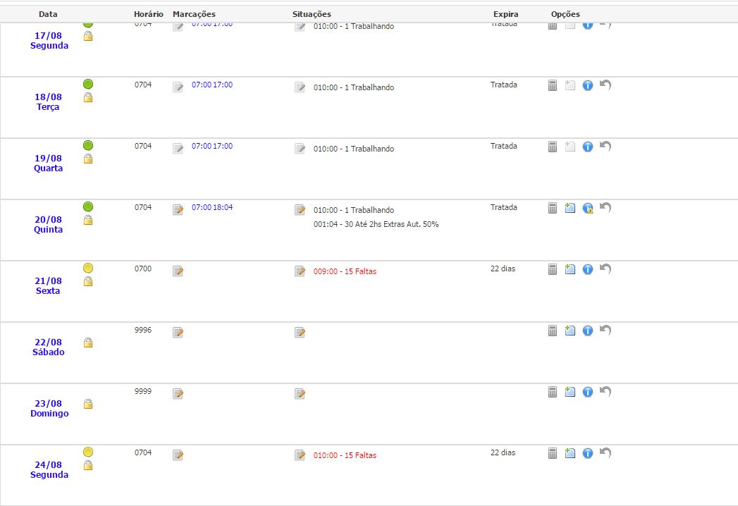Add a note on the 21/08 Sexta row
738x506 pixels.
[570, 269]
